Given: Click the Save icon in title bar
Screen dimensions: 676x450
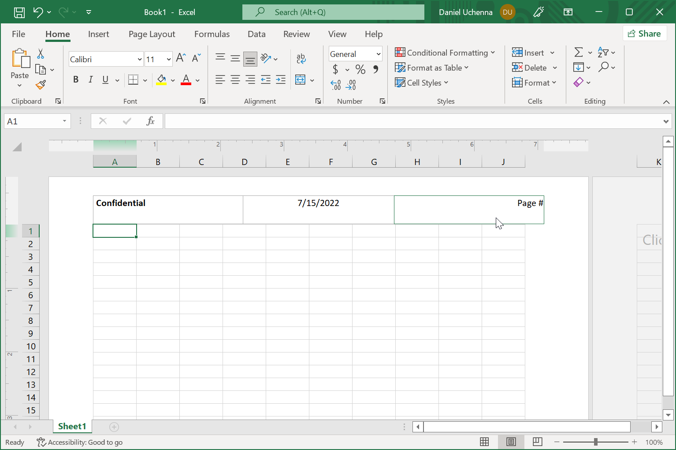Looking at the screenshot, I should [x=19, y=12].
